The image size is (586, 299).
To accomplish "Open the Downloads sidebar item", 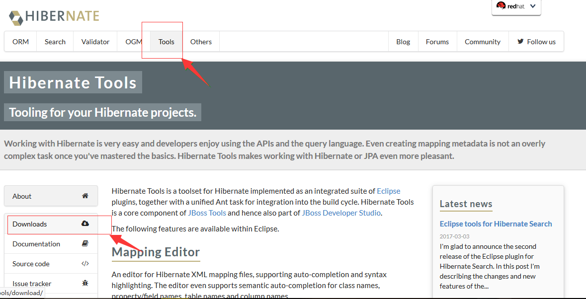I will pos(51,224).
